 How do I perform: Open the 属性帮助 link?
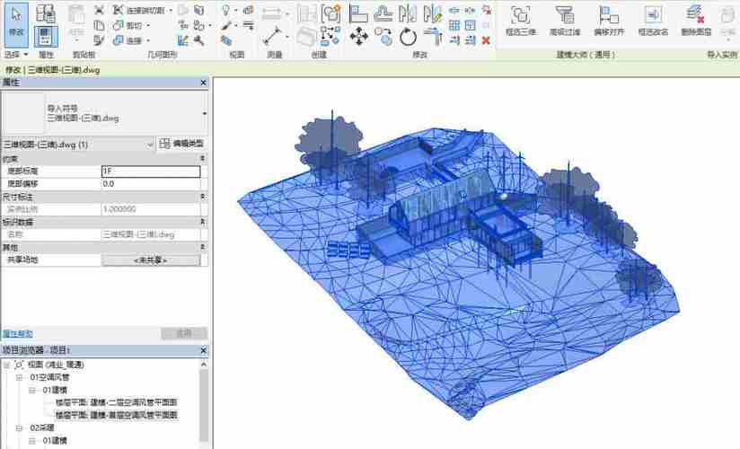[20, 333]
